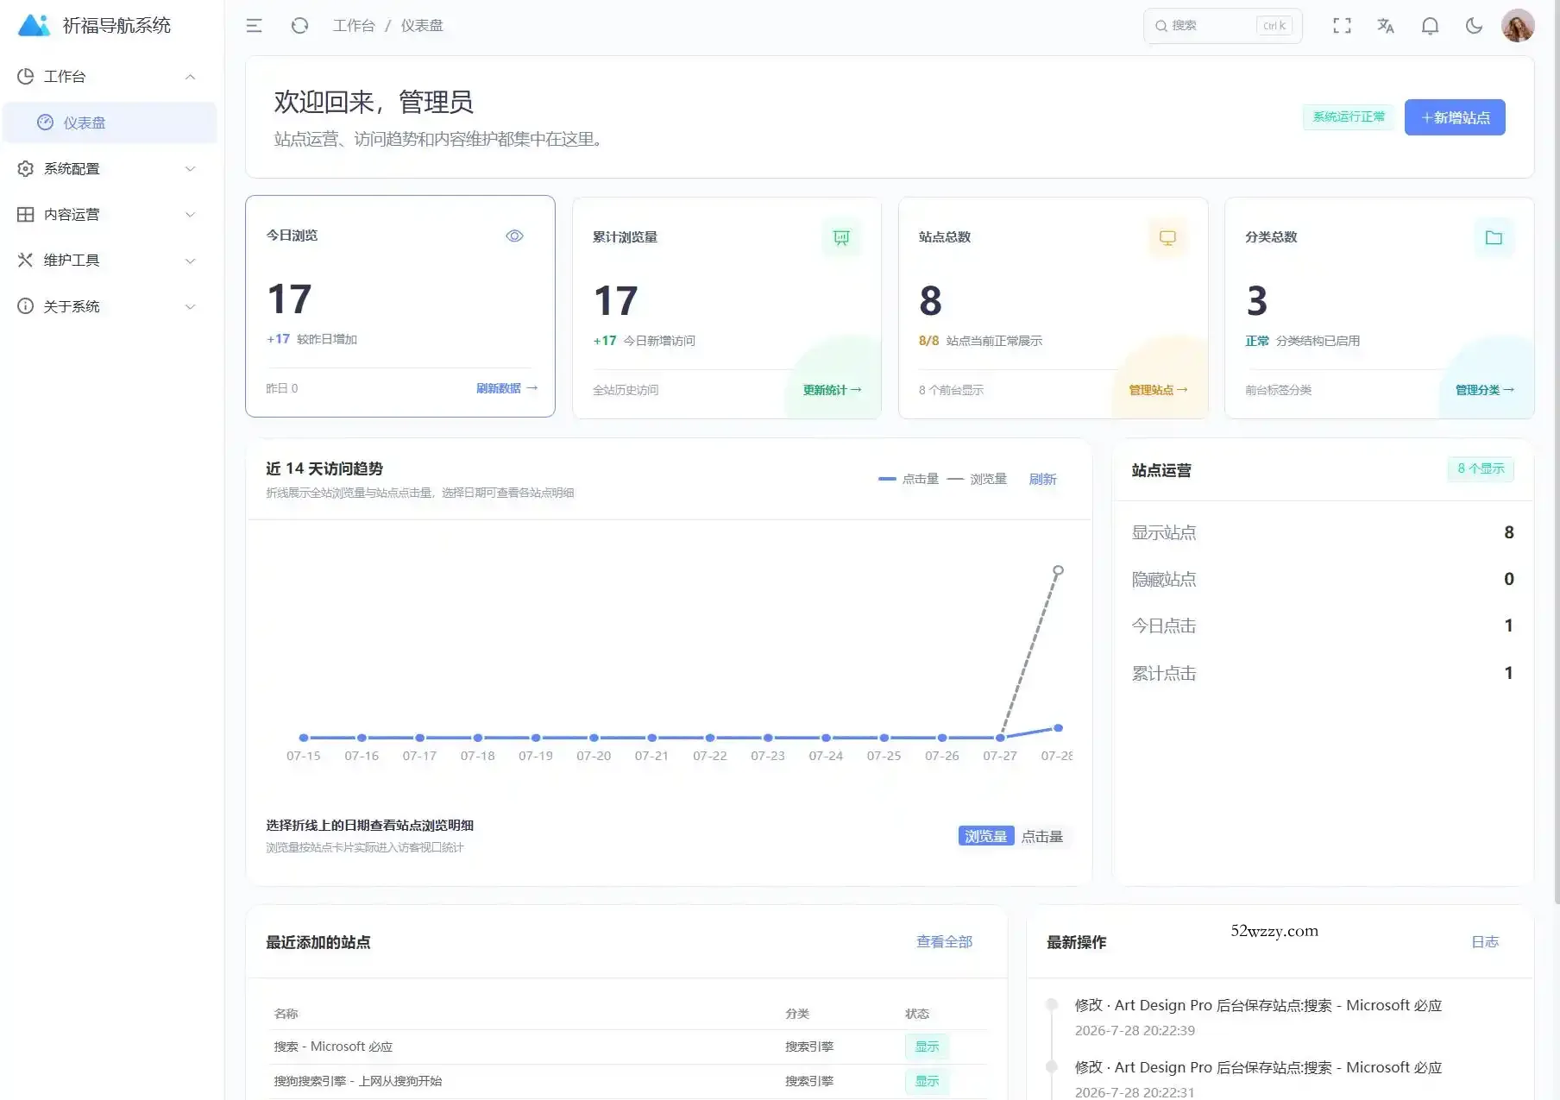1560x1100 pixels.
Task: Click the eye icon in 今日浏览 card
Action: 514,236
